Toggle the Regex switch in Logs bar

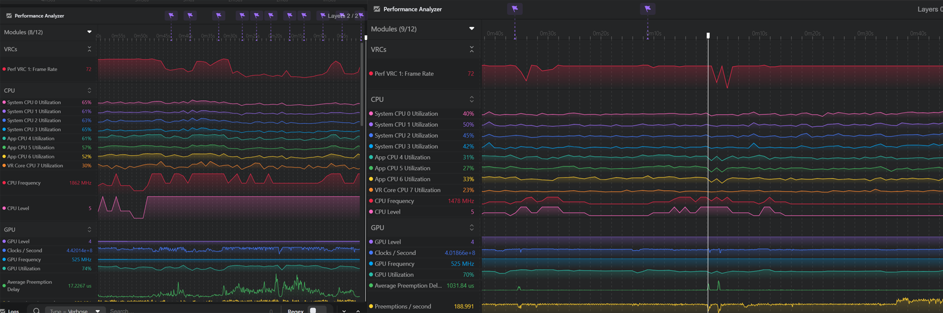[x=316, y=310]
